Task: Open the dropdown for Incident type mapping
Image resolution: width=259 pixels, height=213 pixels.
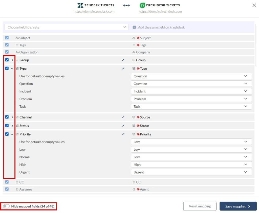Action: coord(191,91)
